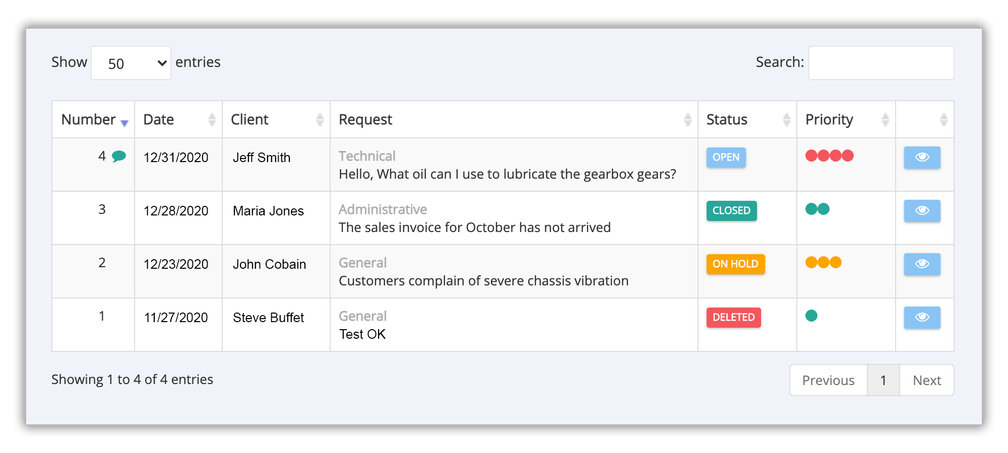Sort table by Status column
Viewport: 1008px width, 453px height.
pos(747,119)
